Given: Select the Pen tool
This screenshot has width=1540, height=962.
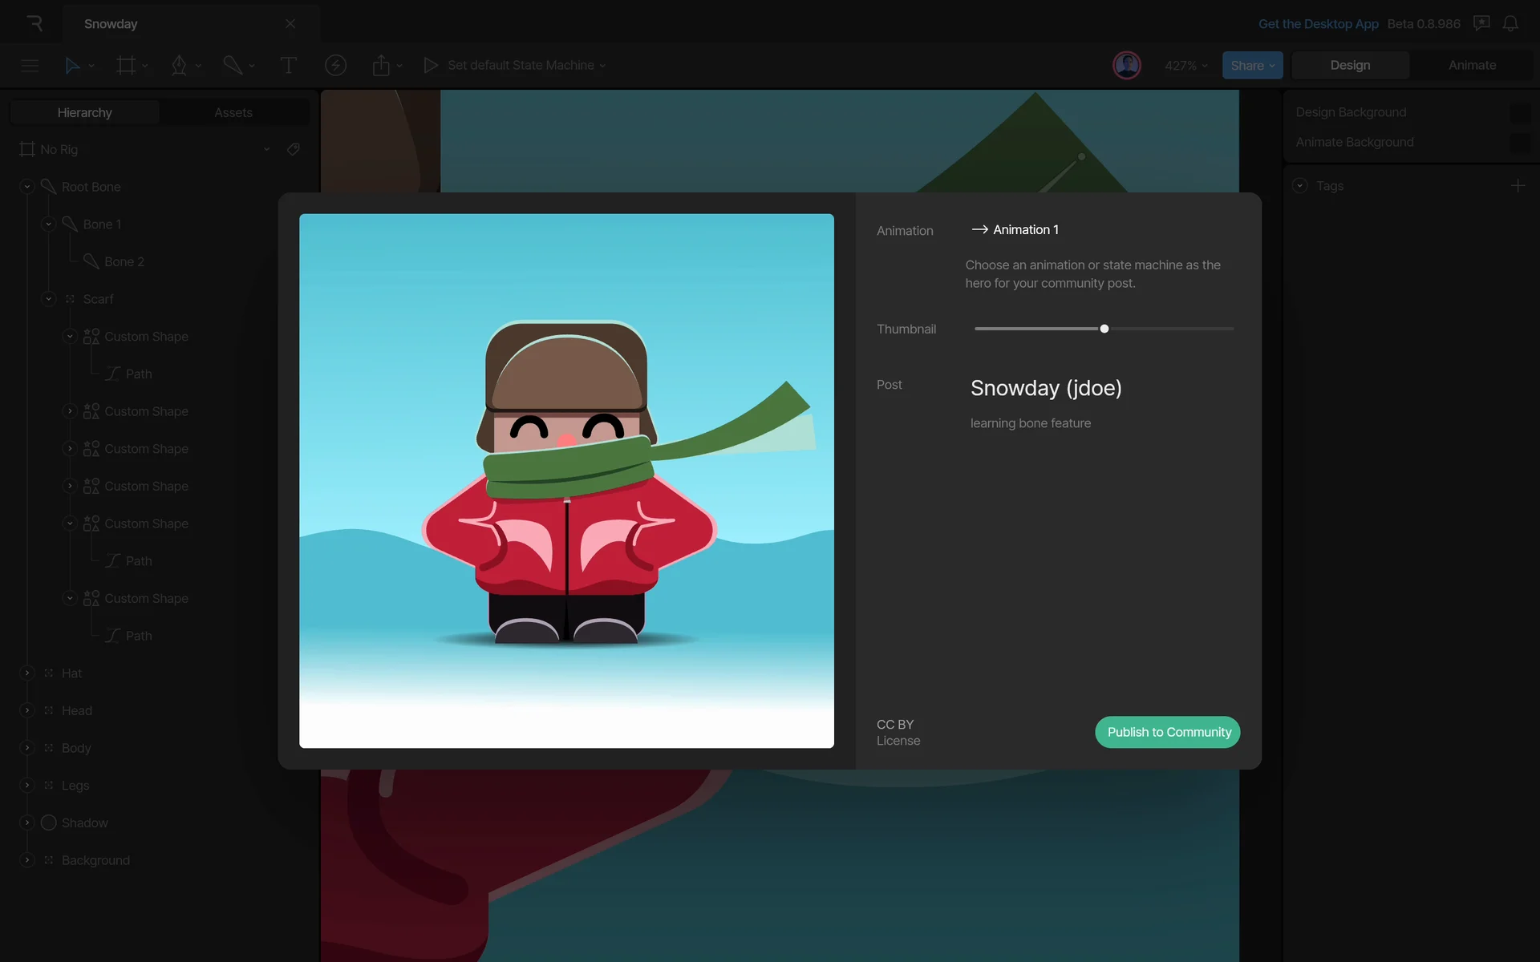Looking at the screenshot, I should coord(179,66).
